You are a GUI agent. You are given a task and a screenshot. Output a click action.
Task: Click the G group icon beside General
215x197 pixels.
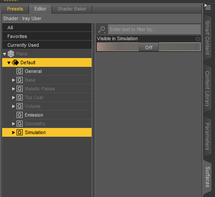[20, 71]
